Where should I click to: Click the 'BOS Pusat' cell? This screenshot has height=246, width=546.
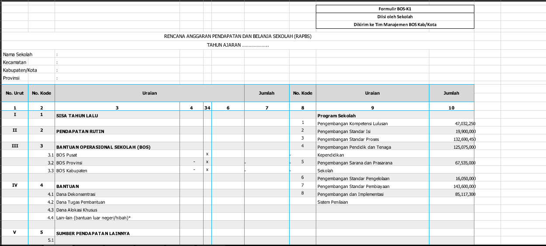point(117,155)
